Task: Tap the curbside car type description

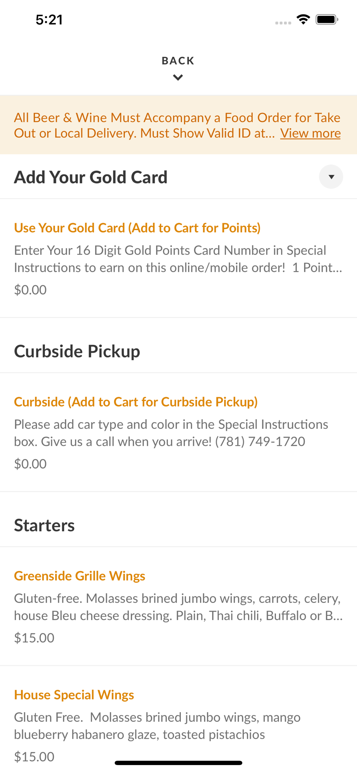Action: click(x=171, y=433)
